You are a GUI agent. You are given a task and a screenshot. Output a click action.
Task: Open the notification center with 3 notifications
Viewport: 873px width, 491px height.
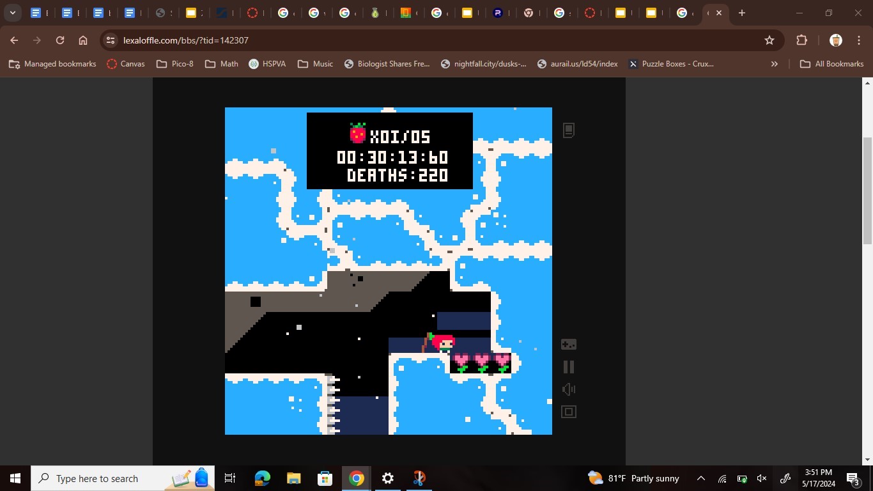coord(854,478)
